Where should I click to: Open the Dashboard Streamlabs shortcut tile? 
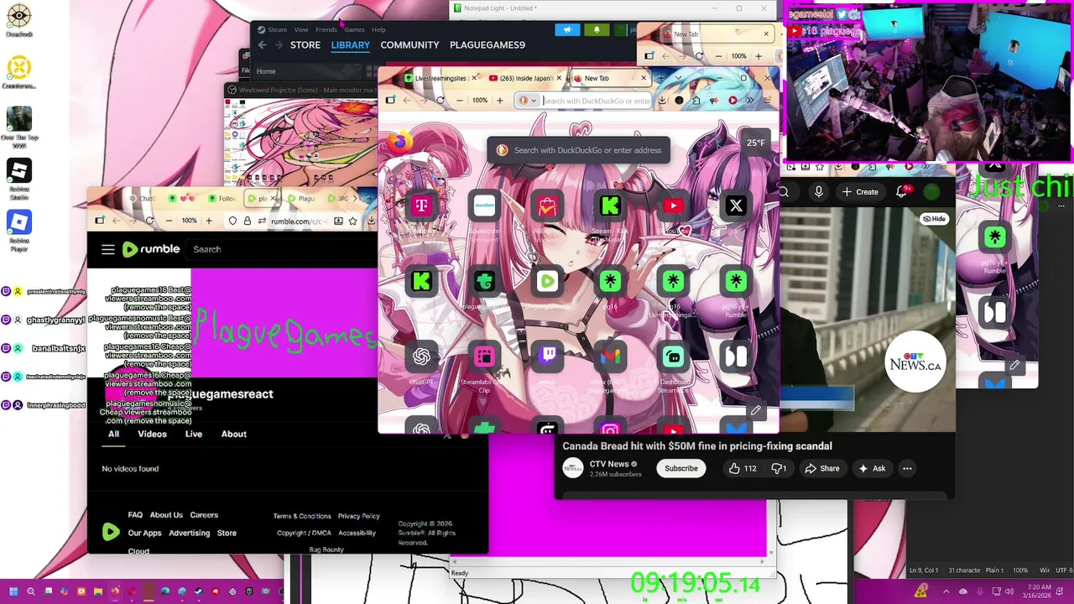673,357
